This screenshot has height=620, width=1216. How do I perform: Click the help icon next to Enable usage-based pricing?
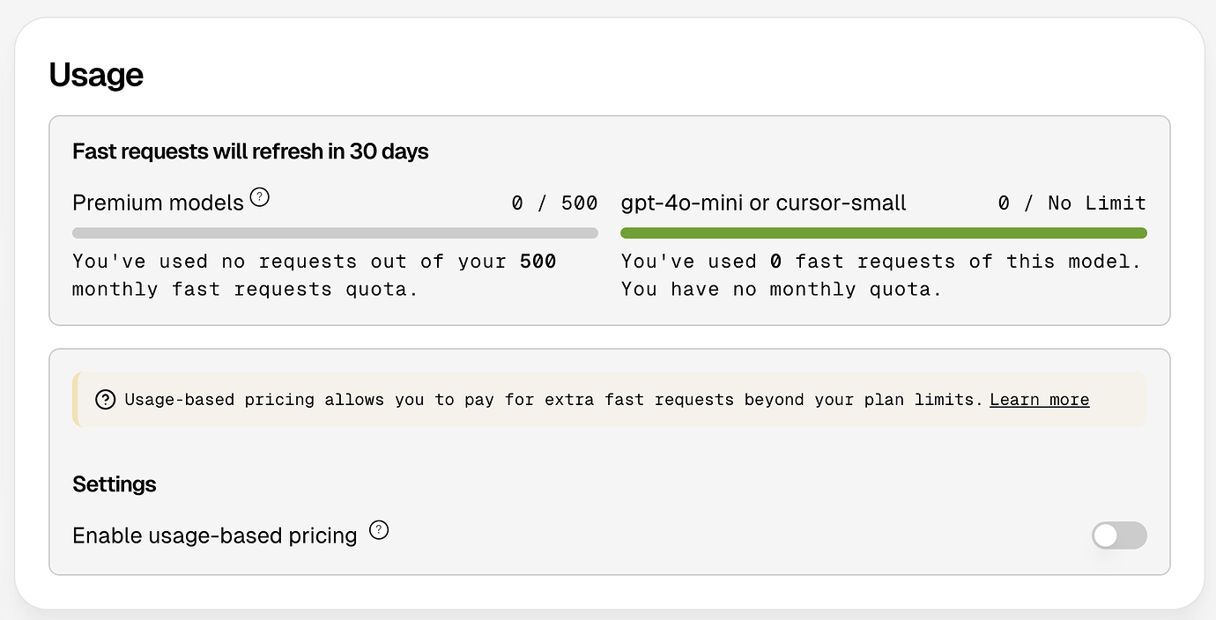tap(379, 530)
